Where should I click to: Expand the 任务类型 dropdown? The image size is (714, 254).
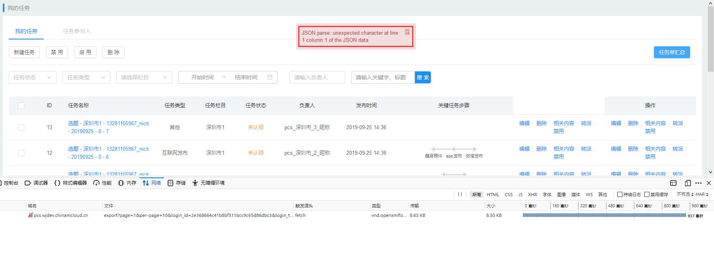tap(86, 77)
